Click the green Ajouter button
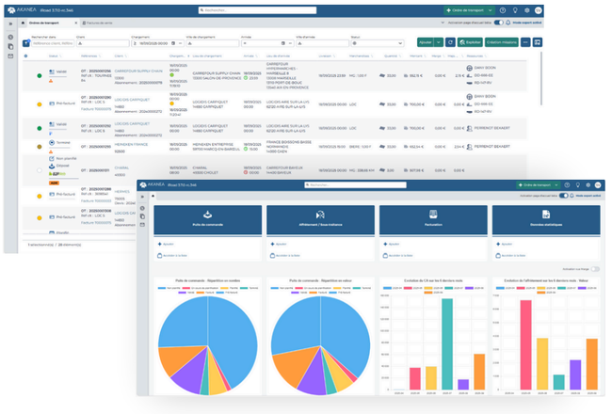The width and height of the screenshot is (612, 414). (425, 42)
